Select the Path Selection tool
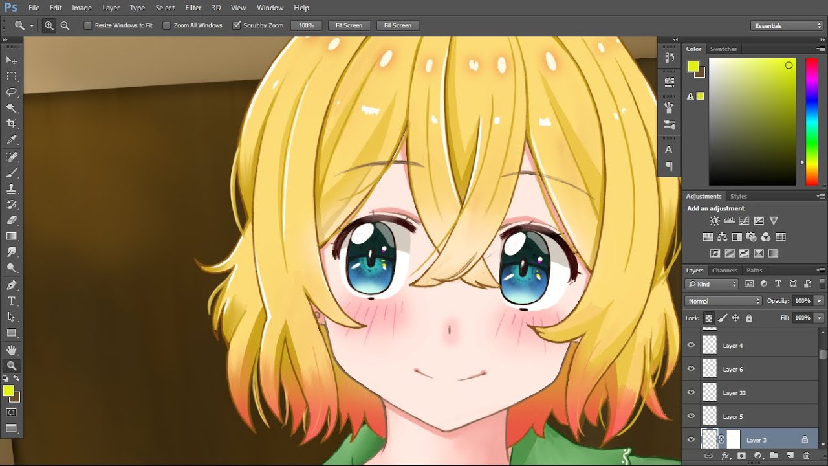The image size is (828, 466). coord(12,317)
